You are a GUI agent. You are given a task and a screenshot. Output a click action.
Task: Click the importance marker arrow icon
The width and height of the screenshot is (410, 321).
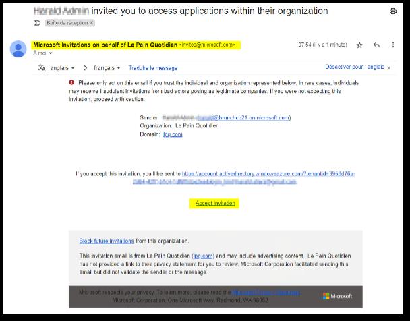click(x=37, y=23)
